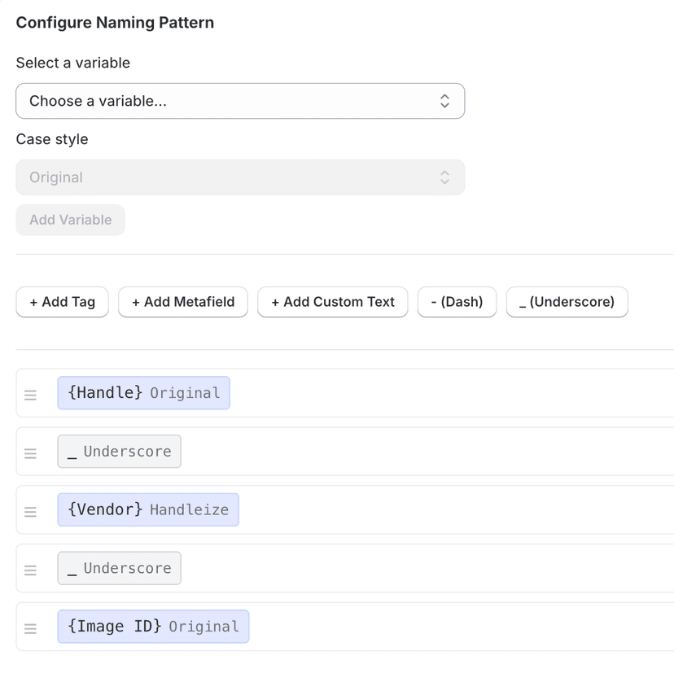Screen dimensions: 674x673
Task: Insert a dash with the '- (Dash)' button
Action: tap(457, 302)
